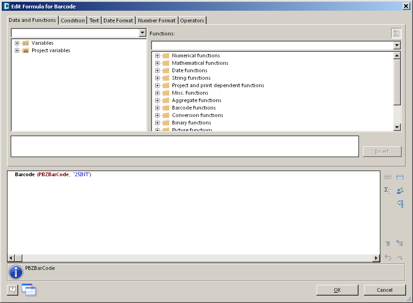
Task: Open the functions filter dropdown
Action: point(397,45)
